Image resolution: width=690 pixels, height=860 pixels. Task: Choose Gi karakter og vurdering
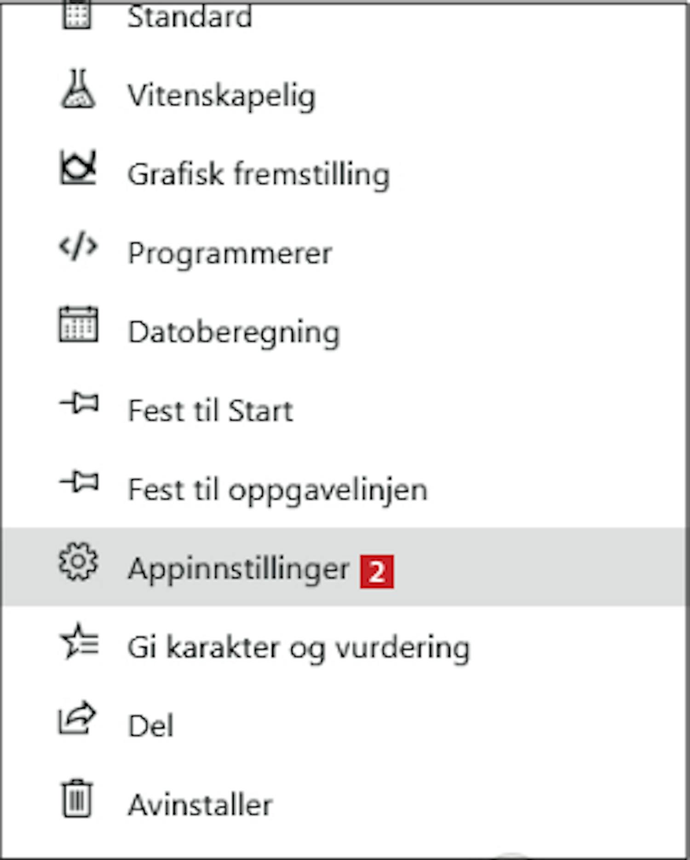[299, 648]
